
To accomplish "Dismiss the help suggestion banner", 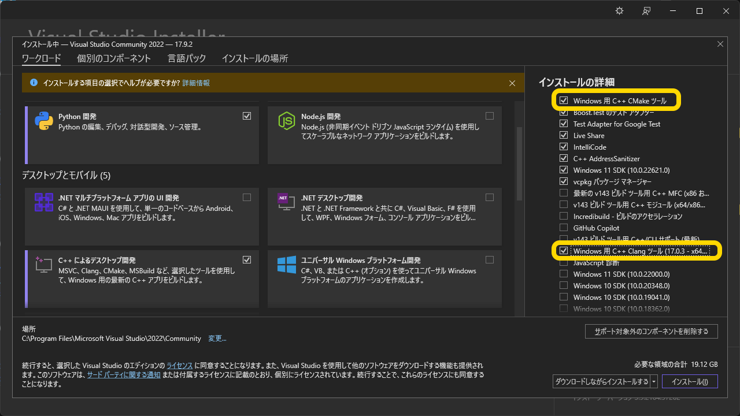I will click(x=512, y=83).
